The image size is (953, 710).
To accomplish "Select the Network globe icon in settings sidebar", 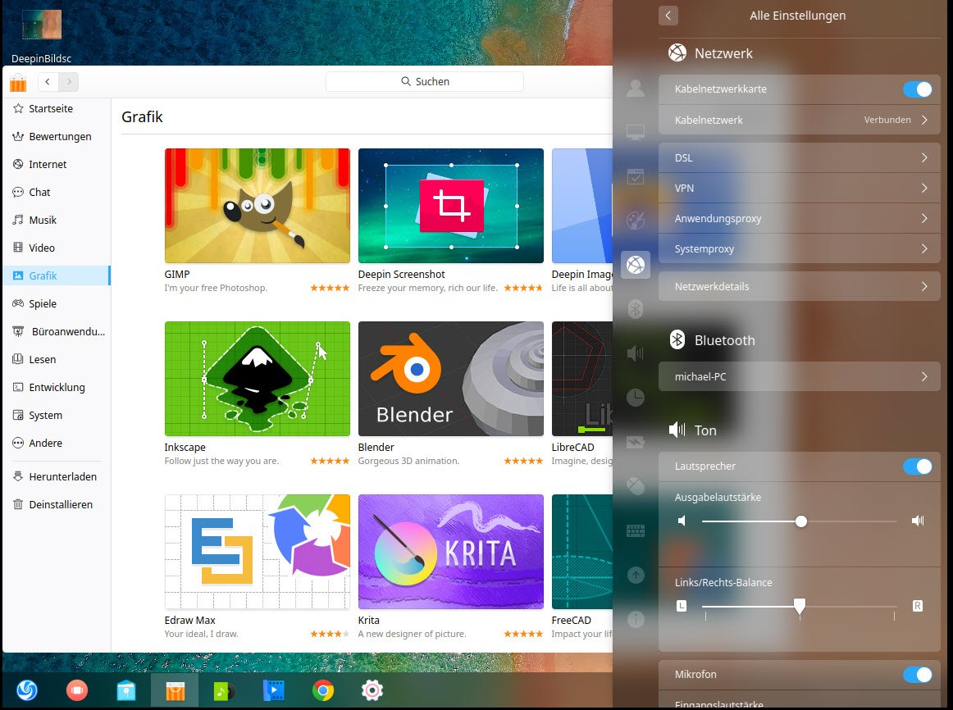I will click(x=635, y=265).
